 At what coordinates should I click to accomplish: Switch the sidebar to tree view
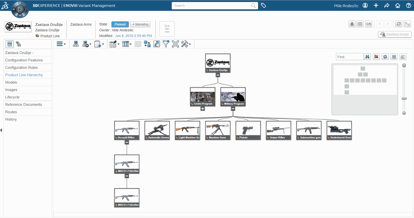[x=19, y=44]
